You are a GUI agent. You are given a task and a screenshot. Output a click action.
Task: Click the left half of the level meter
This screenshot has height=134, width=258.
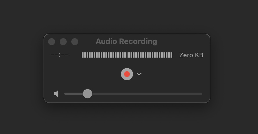pyautogui.click(x=104, y=55)
